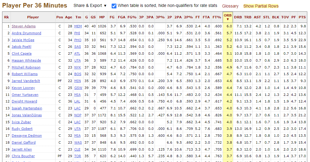Sort by the MP column header
The height and width of the screenshot is (162, 310).
click(x=102, y=17)
